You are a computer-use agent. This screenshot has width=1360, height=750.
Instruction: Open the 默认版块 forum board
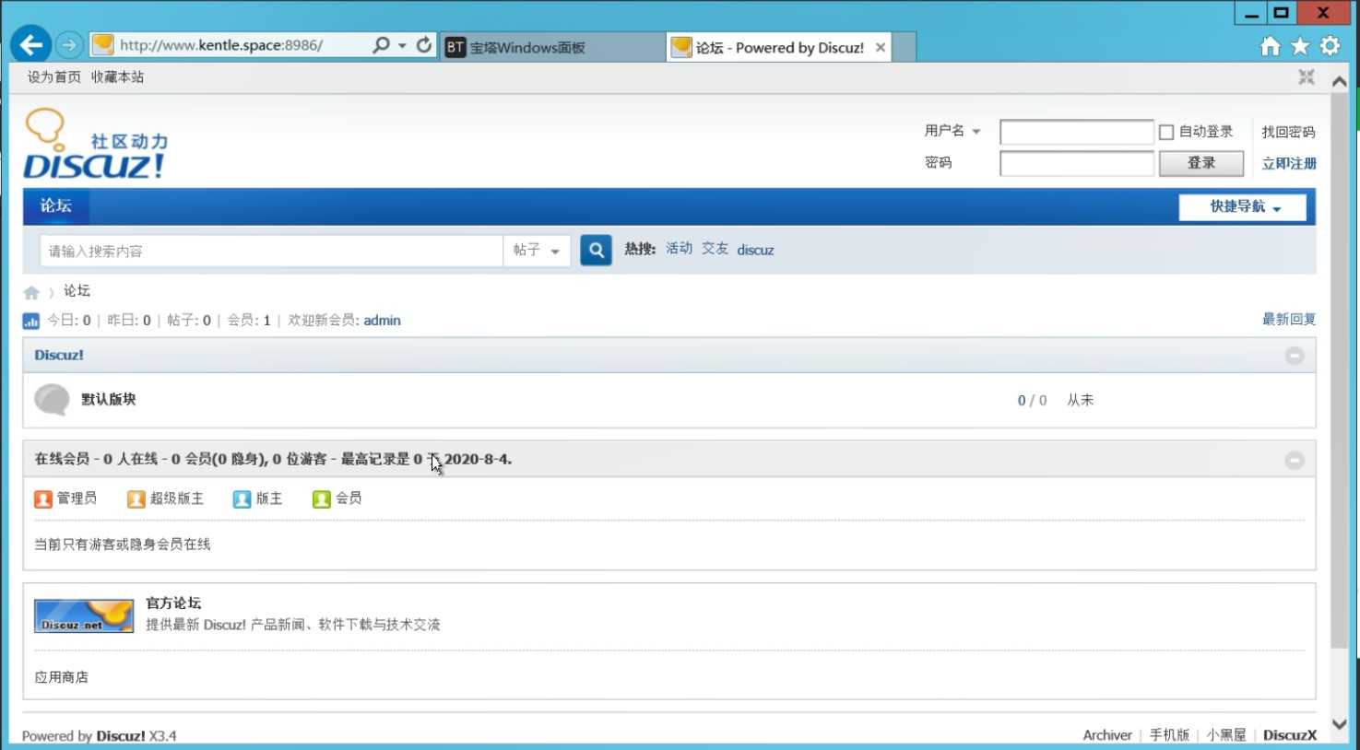pos(109,399)
